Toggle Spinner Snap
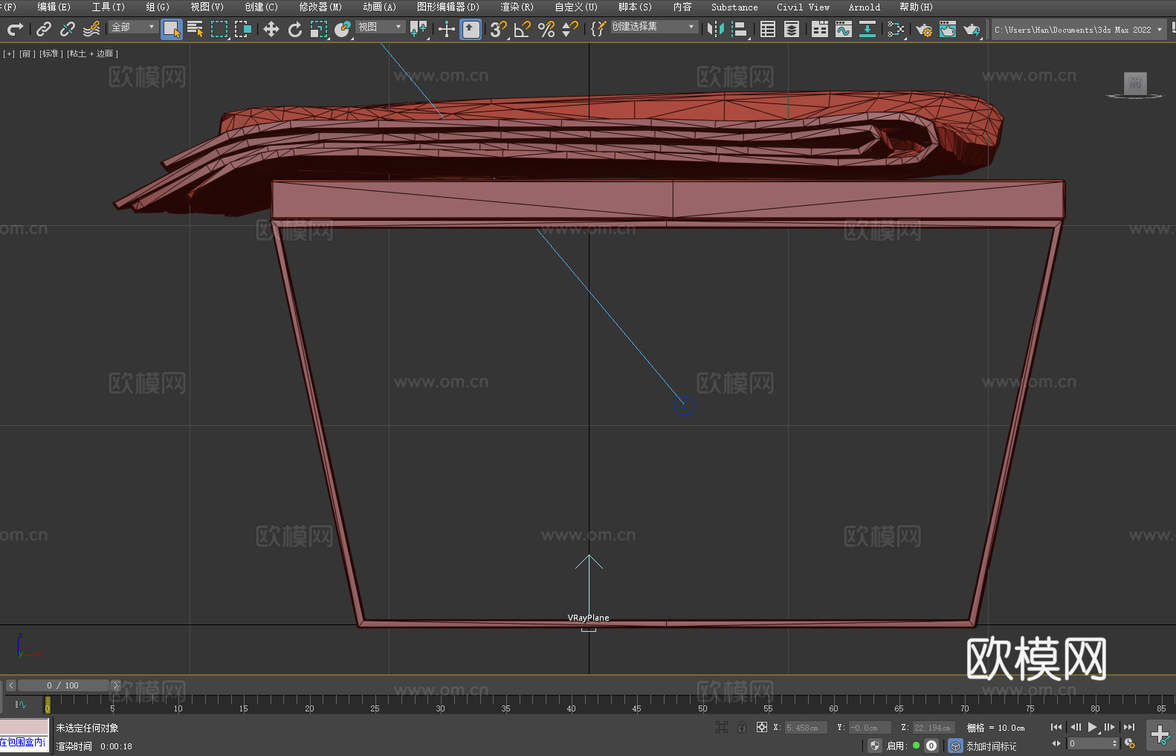Image resolution: width=1176 pixels, height=756 pixels. 570,29
